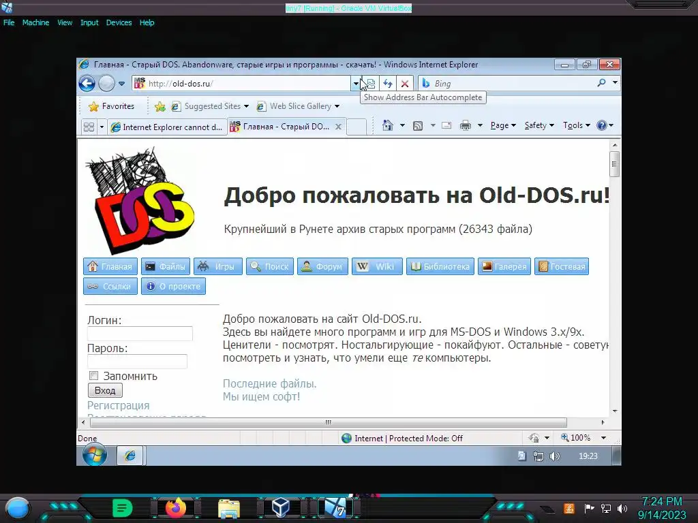
Task: Click the vertical scrollbar thumb of the page
Action: point(614,164)
